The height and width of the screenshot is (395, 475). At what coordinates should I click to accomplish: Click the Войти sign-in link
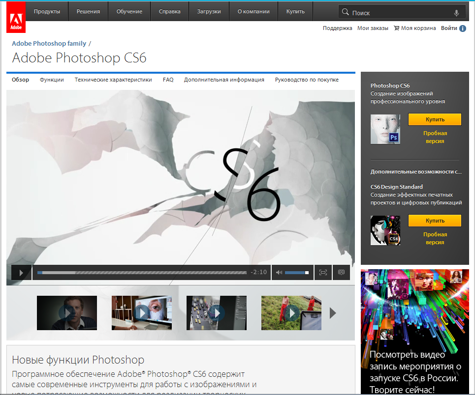pyautogui.click(x=449, y=28)
